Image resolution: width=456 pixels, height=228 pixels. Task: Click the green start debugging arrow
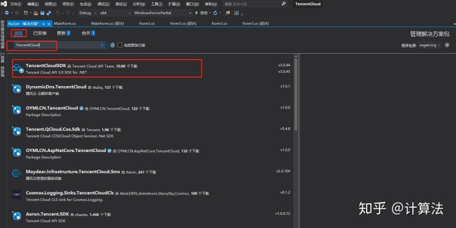click(x=197, y=13)
